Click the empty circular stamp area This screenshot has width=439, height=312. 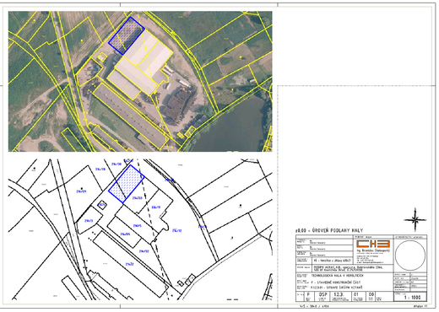pyautogui.click(x=410, y=256)
